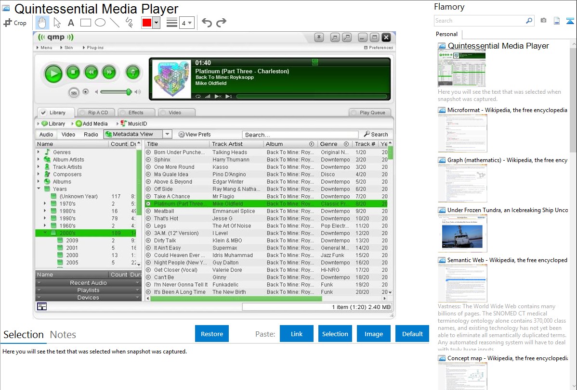Open the Skin menu
This screenshot has width=577, height=390.
66,48
